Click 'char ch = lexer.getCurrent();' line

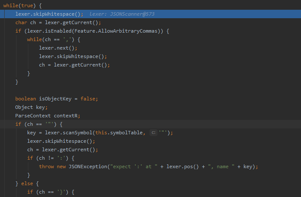click(58, 22)
